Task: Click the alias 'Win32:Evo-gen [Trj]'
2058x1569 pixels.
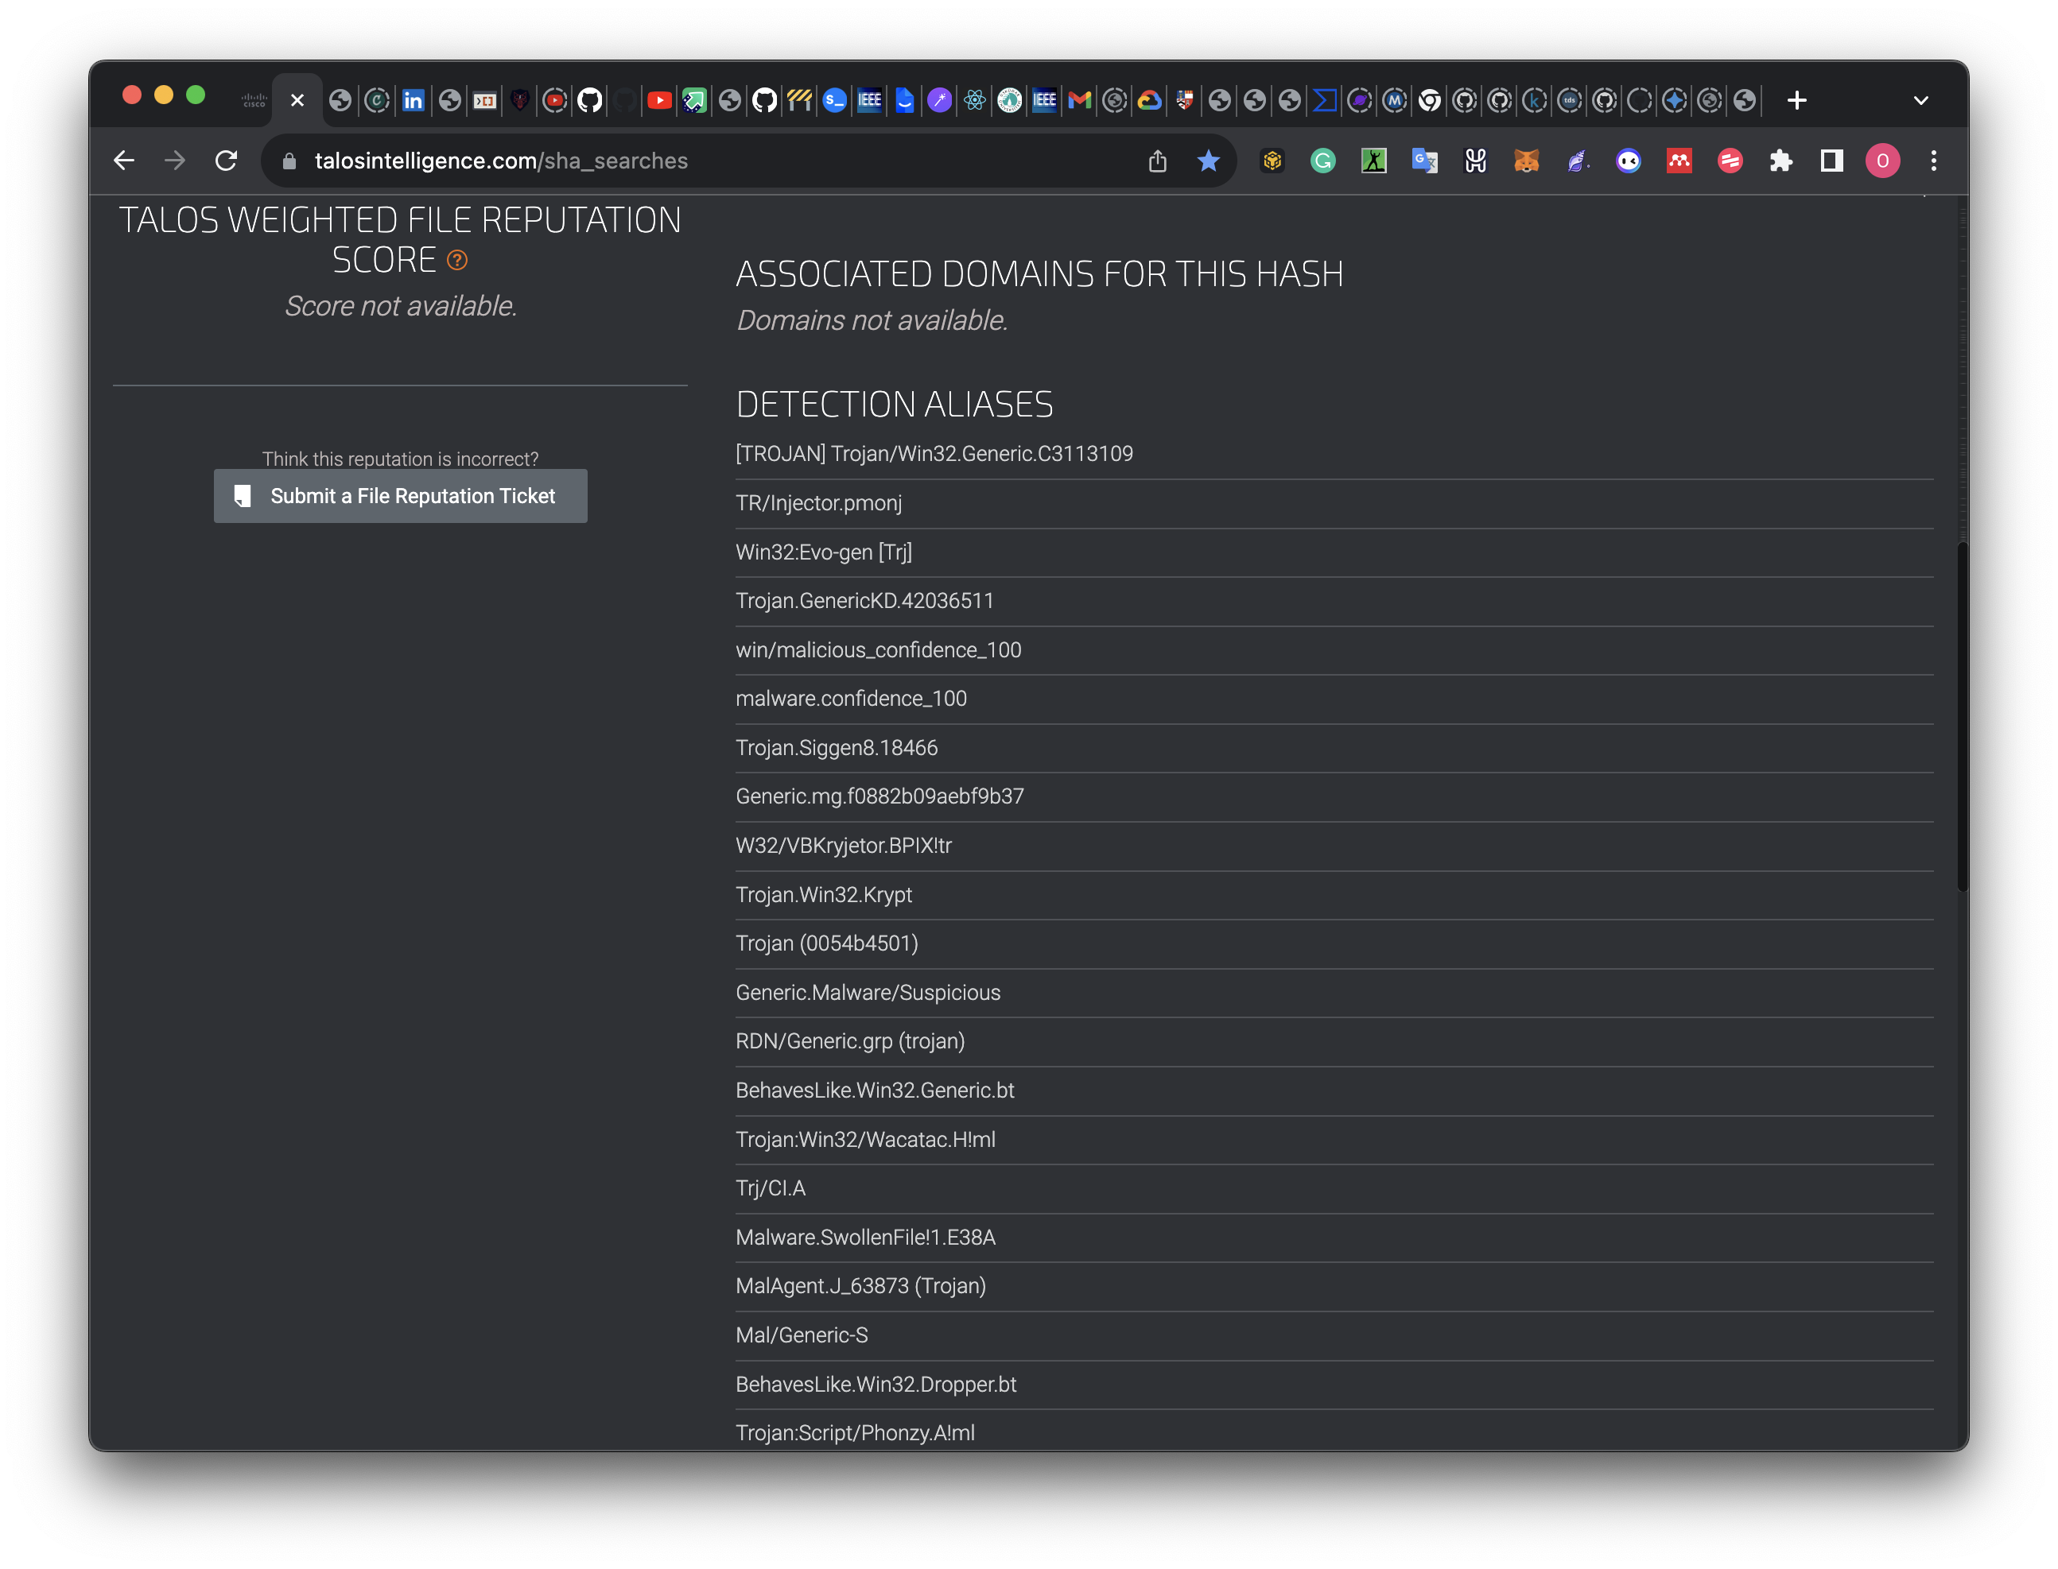Action: [x=823, y=552]
